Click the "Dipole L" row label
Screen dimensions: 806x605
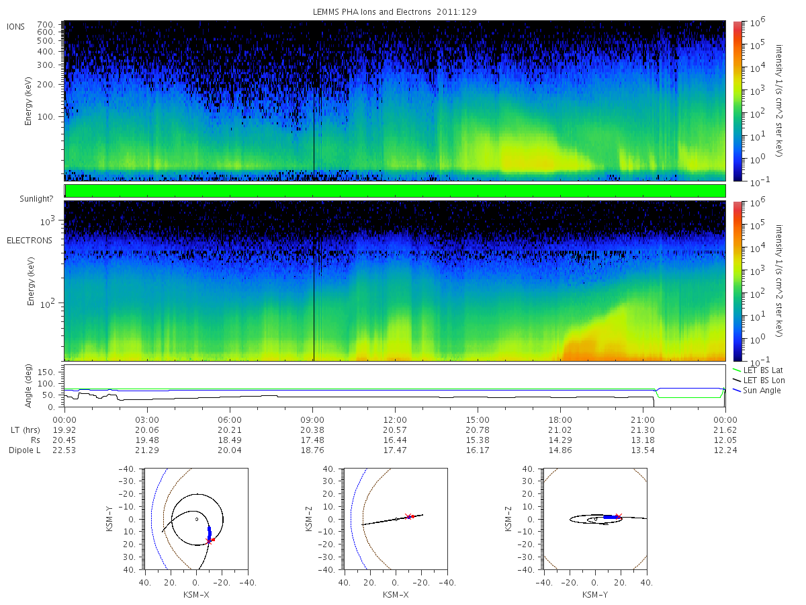[x=24, y=450]
